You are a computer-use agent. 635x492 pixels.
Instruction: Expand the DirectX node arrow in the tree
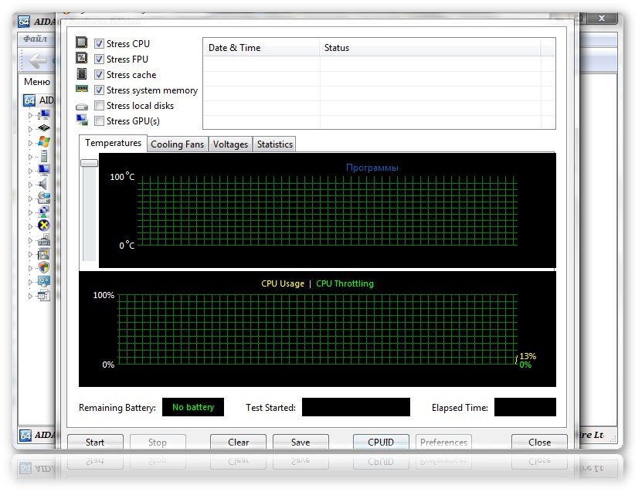(30, 226)
